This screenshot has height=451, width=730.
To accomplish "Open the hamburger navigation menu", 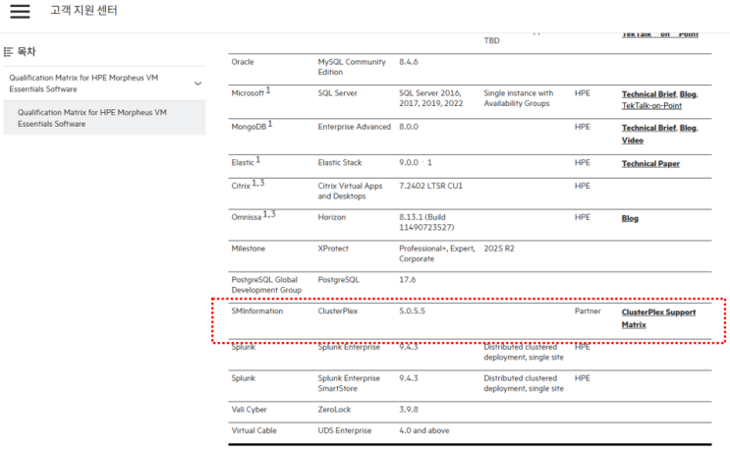I will (x=20, y=12).
